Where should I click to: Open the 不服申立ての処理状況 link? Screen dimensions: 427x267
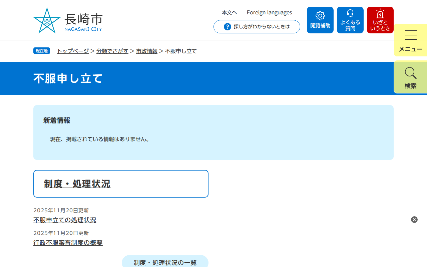(64, 220)
